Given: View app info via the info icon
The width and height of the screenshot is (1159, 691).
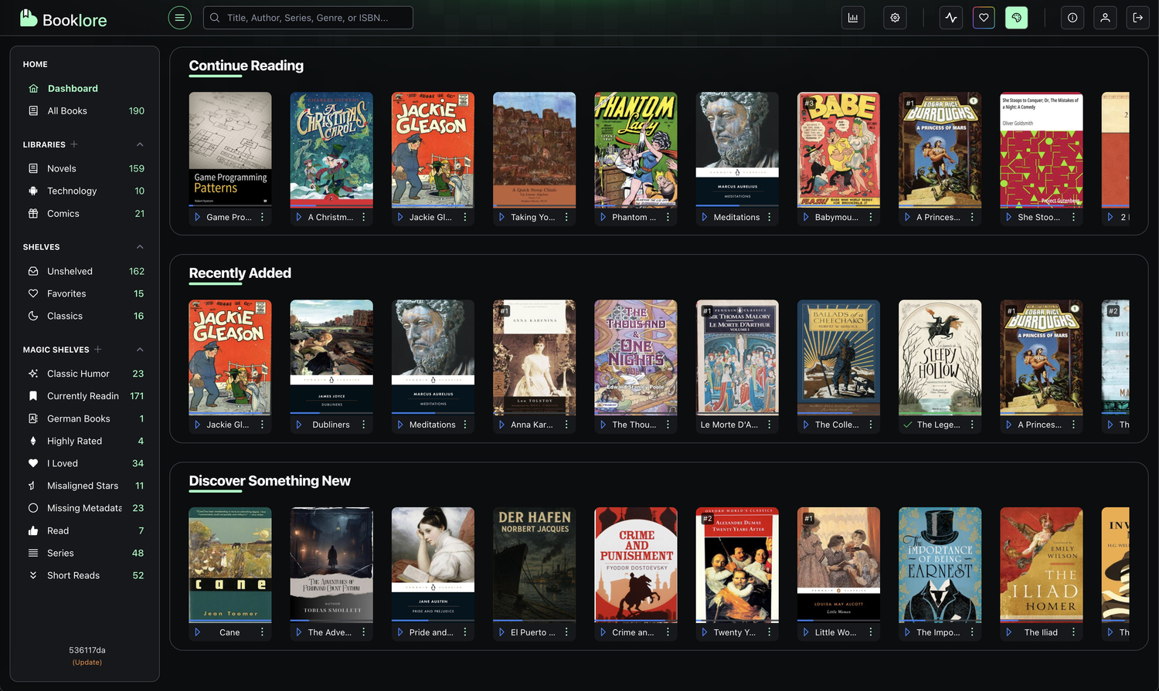Looking at the screenshot, I should [1072, 17].
